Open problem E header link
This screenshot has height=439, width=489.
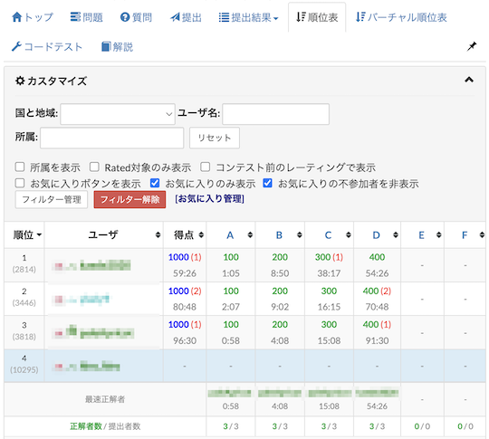click(421, 235)
